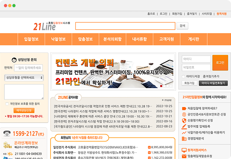Check the 개인정보 보호를 위한 동의 checkbox

[7, 104]
